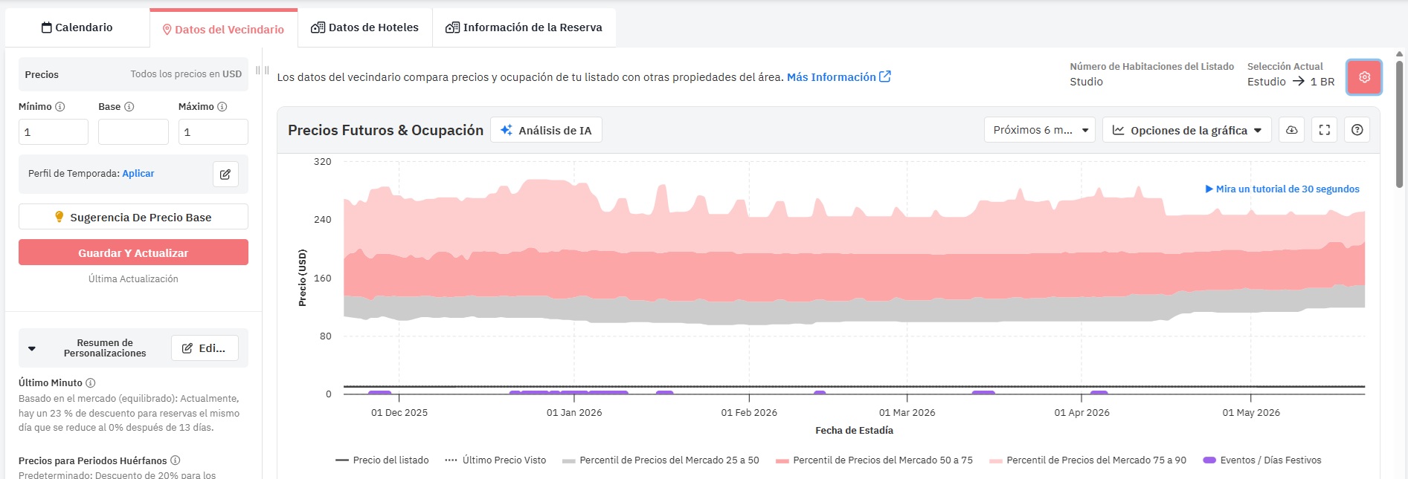Click the chart help question icon
Screen dimensions: 1408x479
1357,130
